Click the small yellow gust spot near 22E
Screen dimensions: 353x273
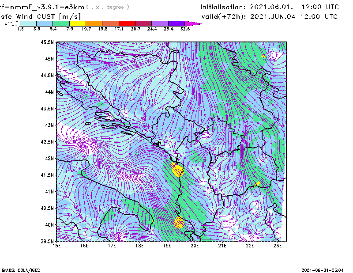coord(258,183)
